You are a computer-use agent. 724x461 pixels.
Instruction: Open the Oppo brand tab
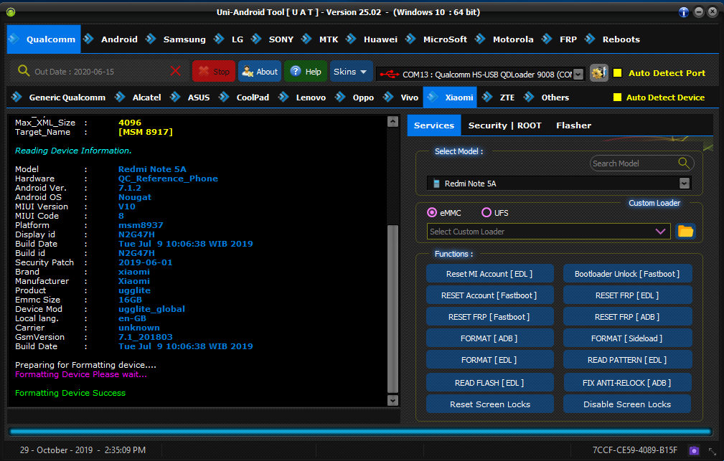click(x=363, y=98)
